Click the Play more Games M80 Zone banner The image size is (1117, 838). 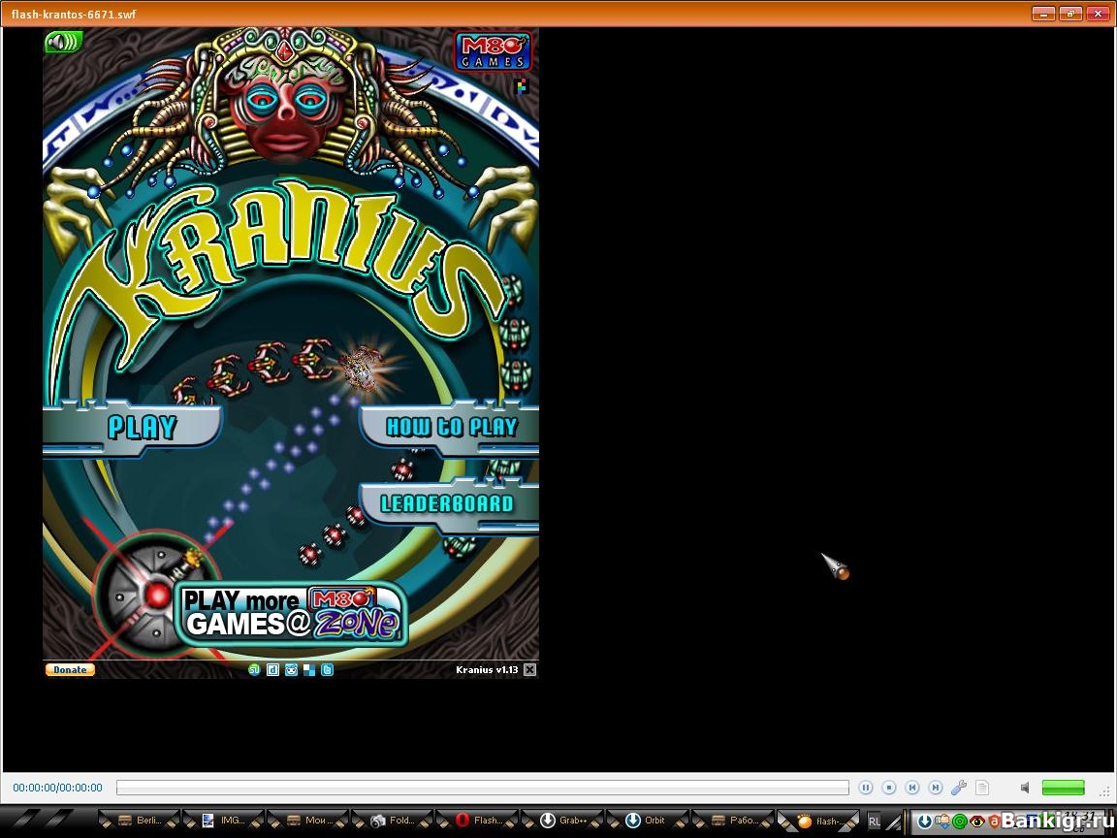tap(292, 614)
